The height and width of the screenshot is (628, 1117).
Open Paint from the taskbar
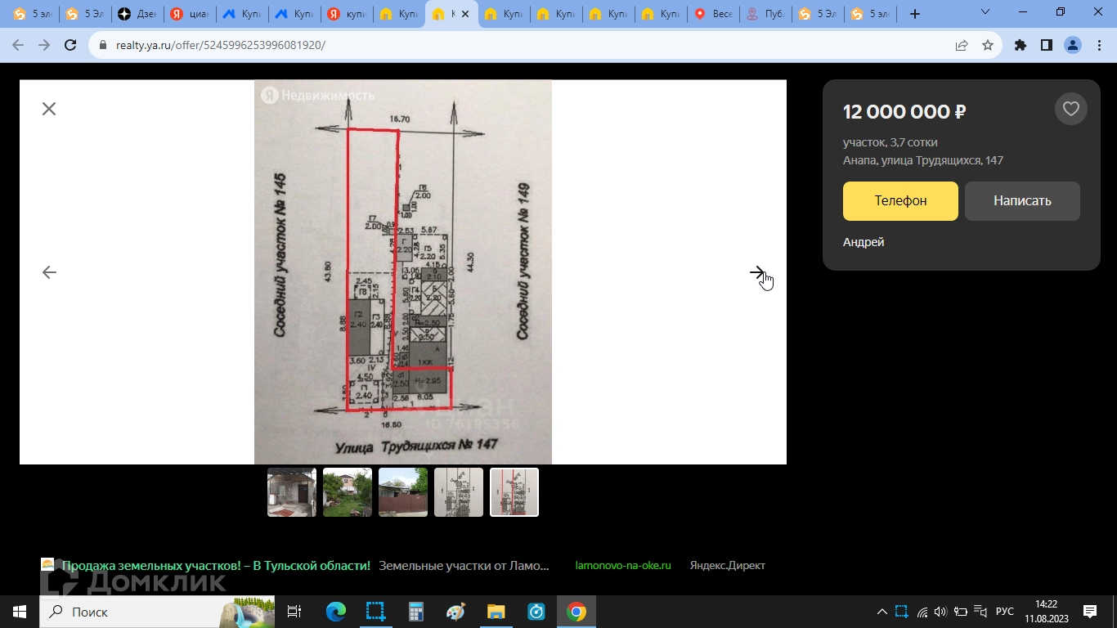click(x=455, y=612)
